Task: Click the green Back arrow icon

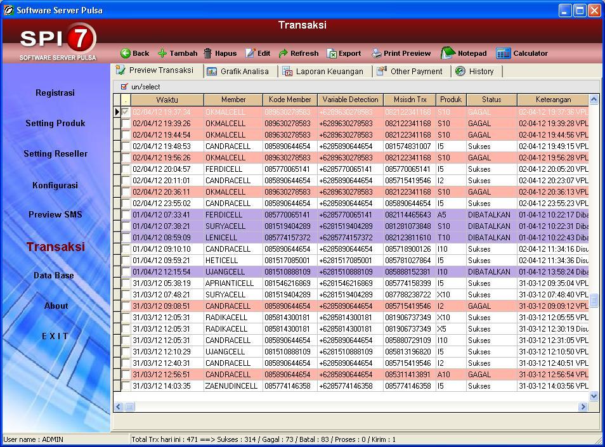Action: pyautogui.click(x=126, y=53)
